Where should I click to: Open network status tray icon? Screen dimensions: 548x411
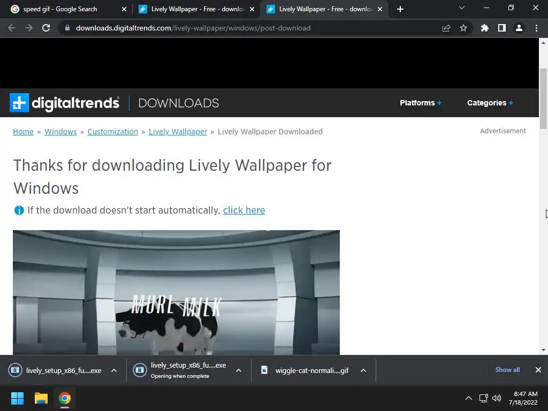coord(483,398)
